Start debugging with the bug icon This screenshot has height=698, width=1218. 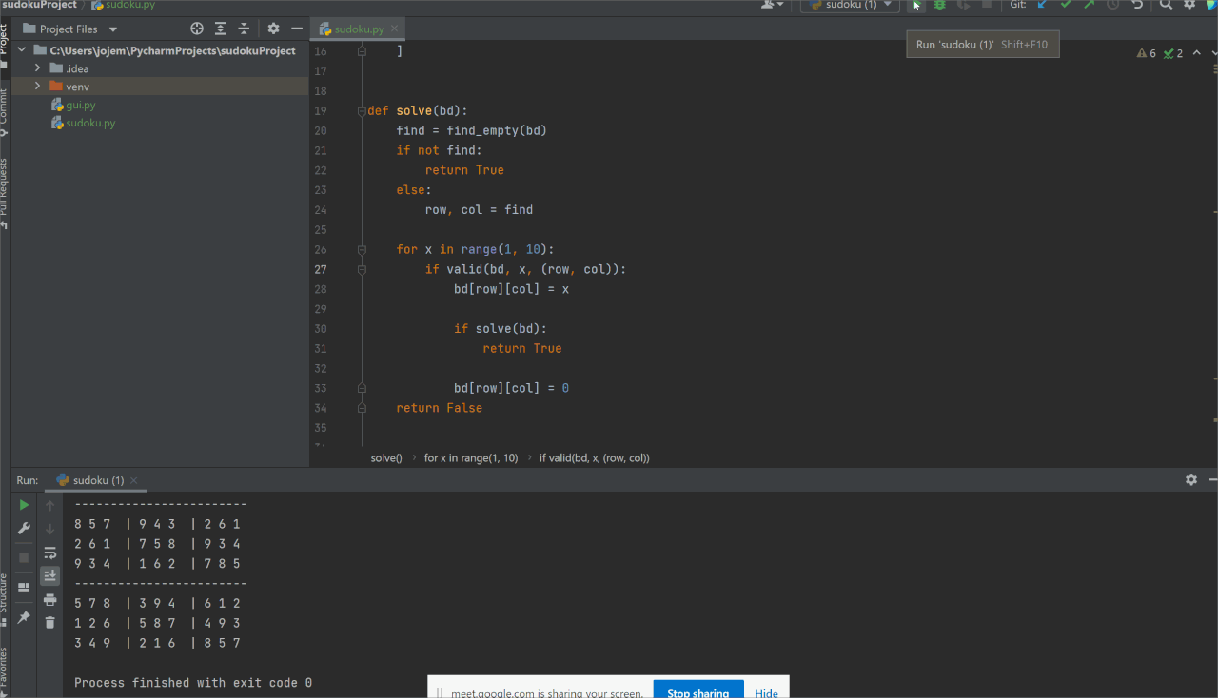point(939,6)
